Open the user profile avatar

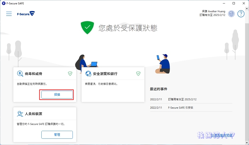231,14
